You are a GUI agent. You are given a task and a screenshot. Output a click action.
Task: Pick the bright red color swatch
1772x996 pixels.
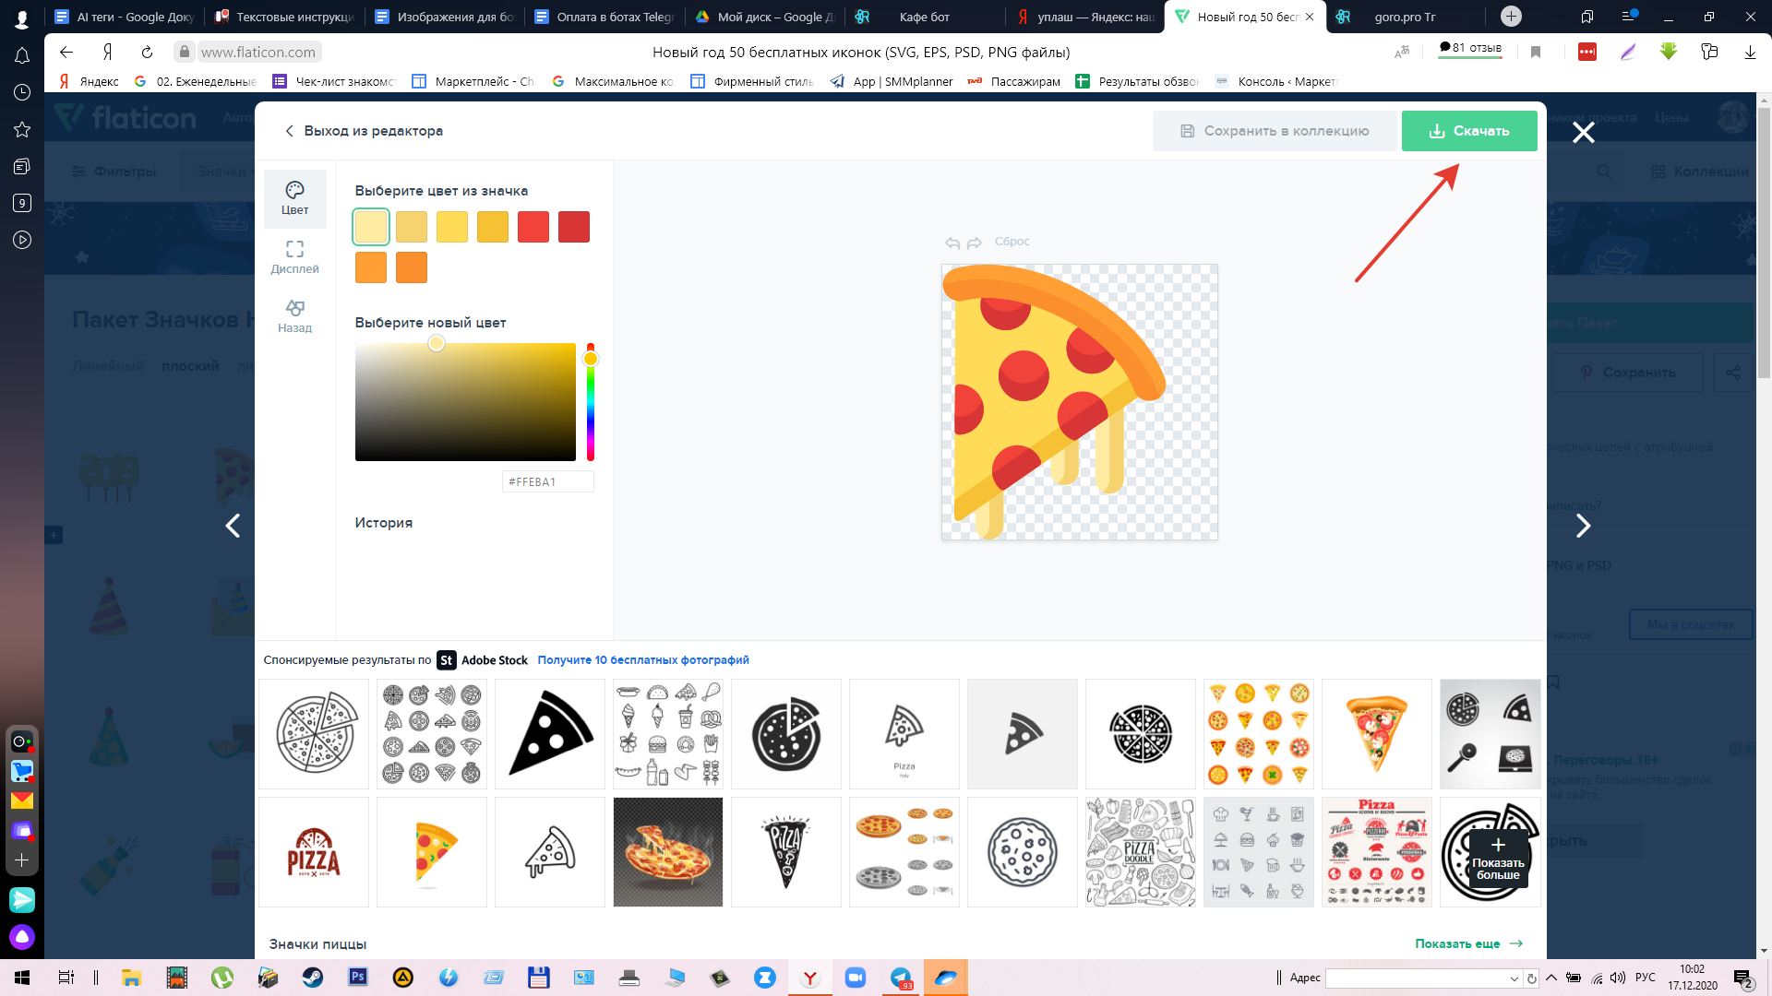[x=533, y=227]
